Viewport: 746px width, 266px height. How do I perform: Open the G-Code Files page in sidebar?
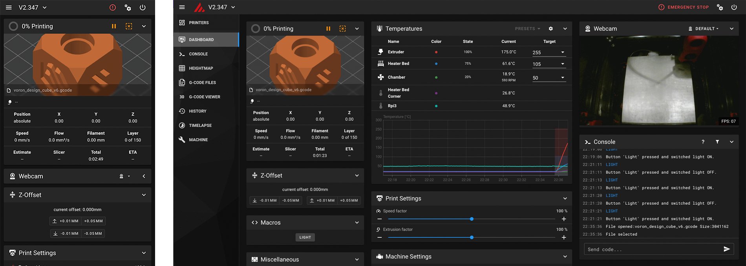click(202, 82)
